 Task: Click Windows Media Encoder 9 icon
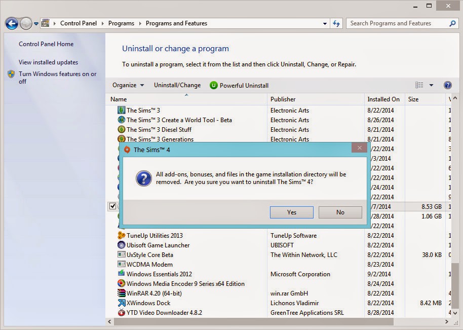[x=122, y=283]
